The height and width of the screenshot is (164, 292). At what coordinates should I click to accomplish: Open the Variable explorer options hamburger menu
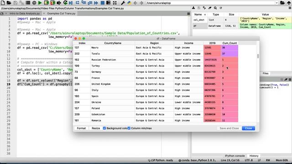point(290,8)
